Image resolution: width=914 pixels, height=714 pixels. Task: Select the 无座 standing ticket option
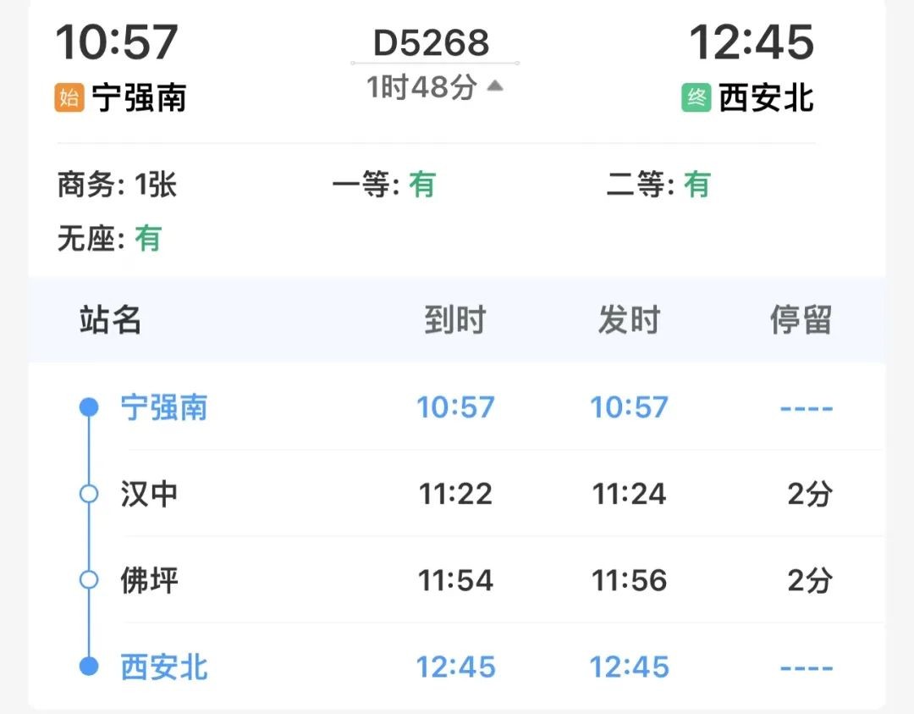pyautogui.click(x=108, y=239)
